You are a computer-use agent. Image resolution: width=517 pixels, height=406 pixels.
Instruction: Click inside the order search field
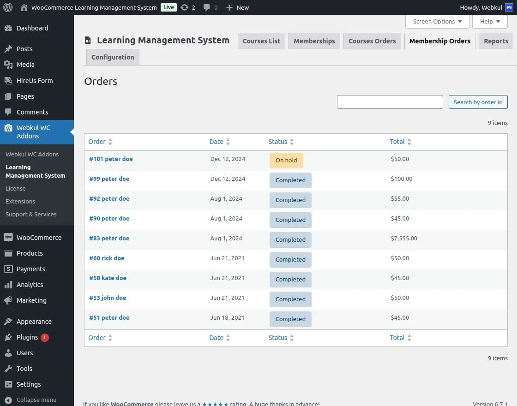tap(389, 102)
